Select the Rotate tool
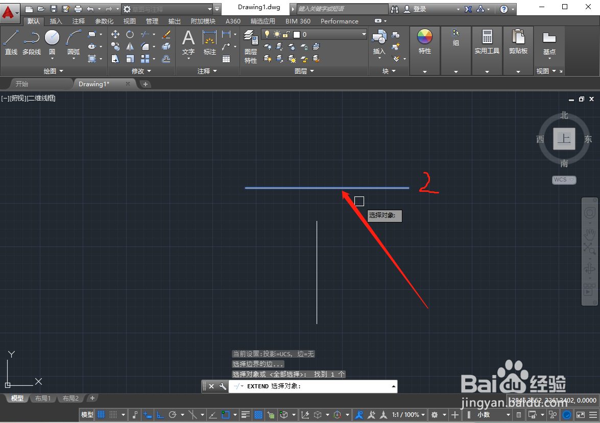The height and width of the screenshot is (423, 600). coord(130,34)
